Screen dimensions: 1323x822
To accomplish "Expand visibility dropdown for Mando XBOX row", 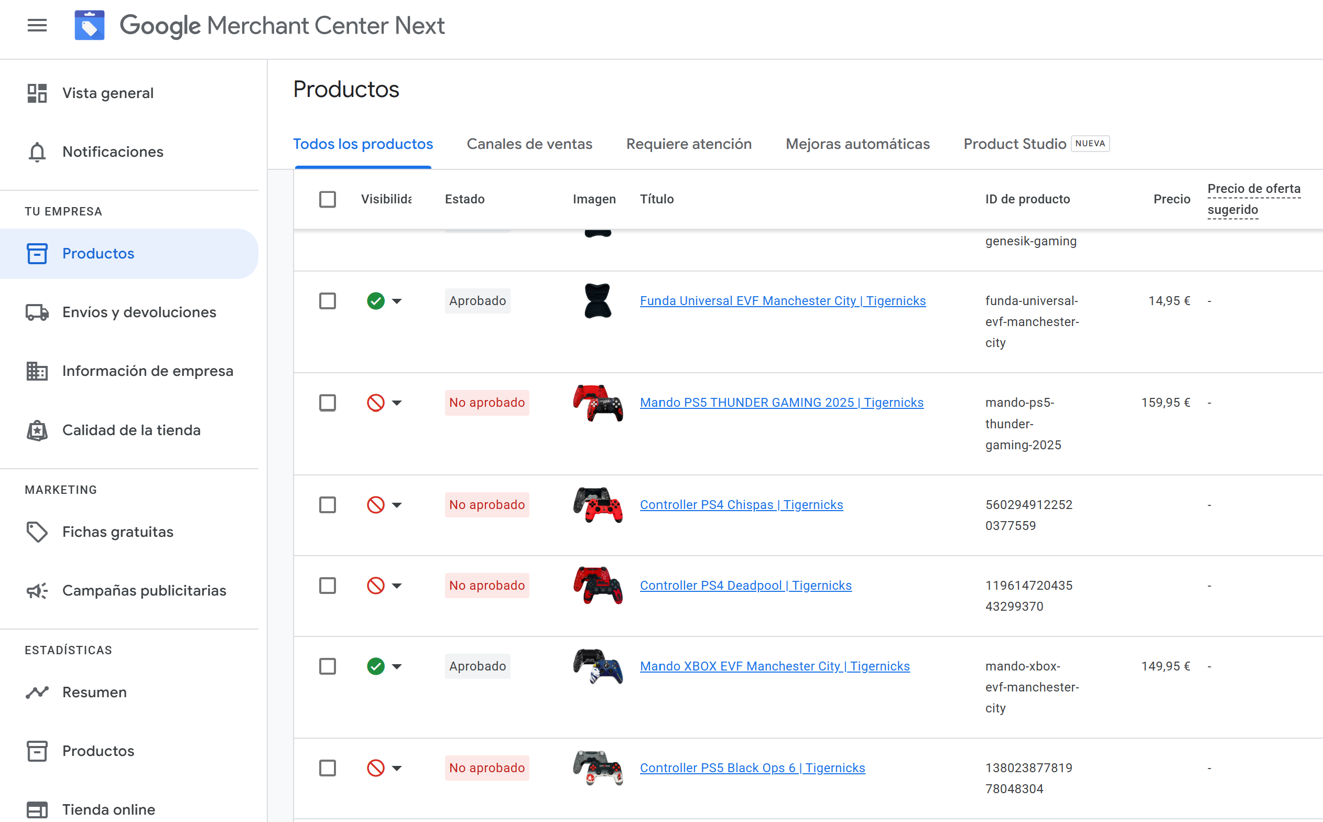I will pyautogui.click(x=397, y=666).
